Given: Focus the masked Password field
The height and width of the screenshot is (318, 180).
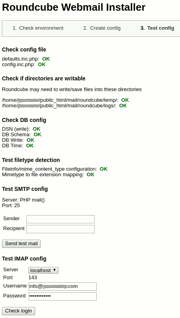Looking at the screenshot, I should [62, 296].
